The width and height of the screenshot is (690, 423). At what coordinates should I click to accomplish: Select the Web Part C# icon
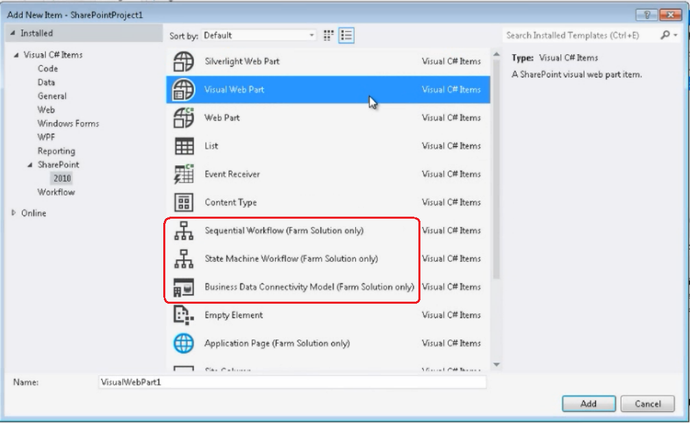click(184, 117)
